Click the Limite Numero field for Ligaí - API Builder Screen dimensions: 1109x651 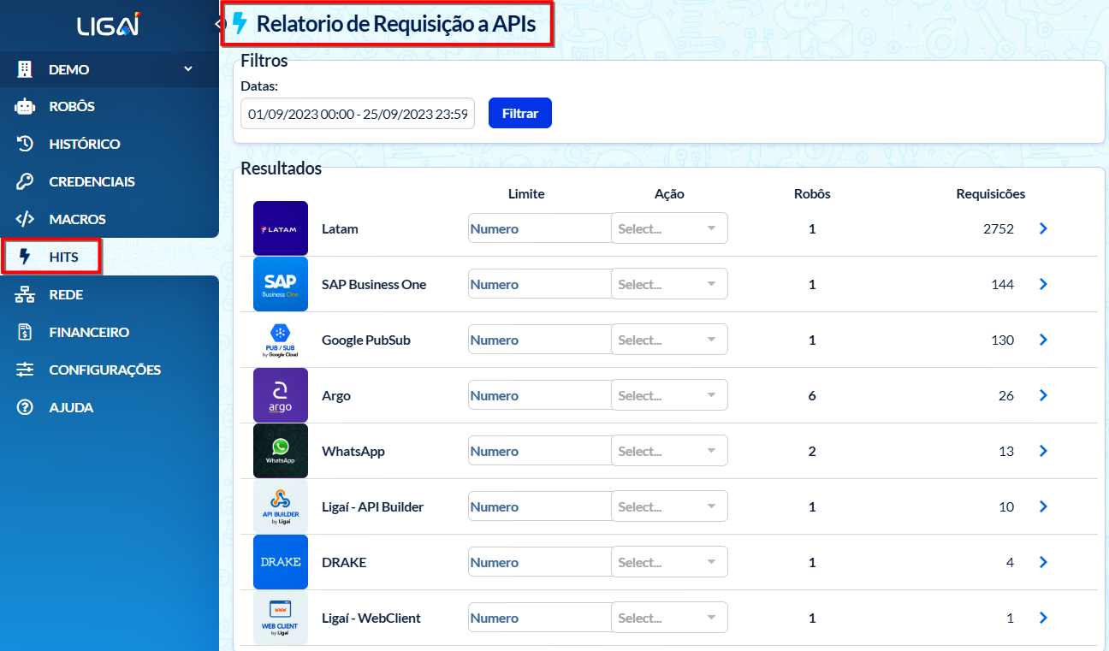(541, 506)
